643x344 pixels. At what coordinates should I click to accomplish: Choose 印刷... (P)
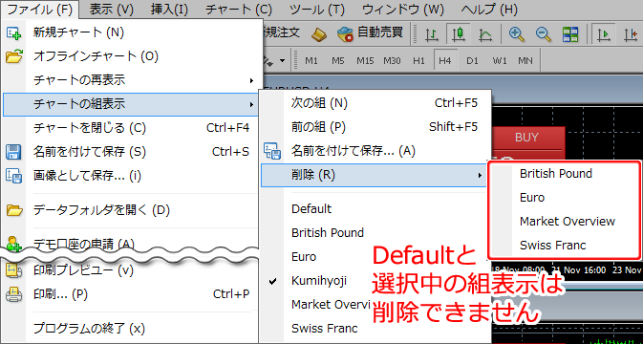[130, 294]
